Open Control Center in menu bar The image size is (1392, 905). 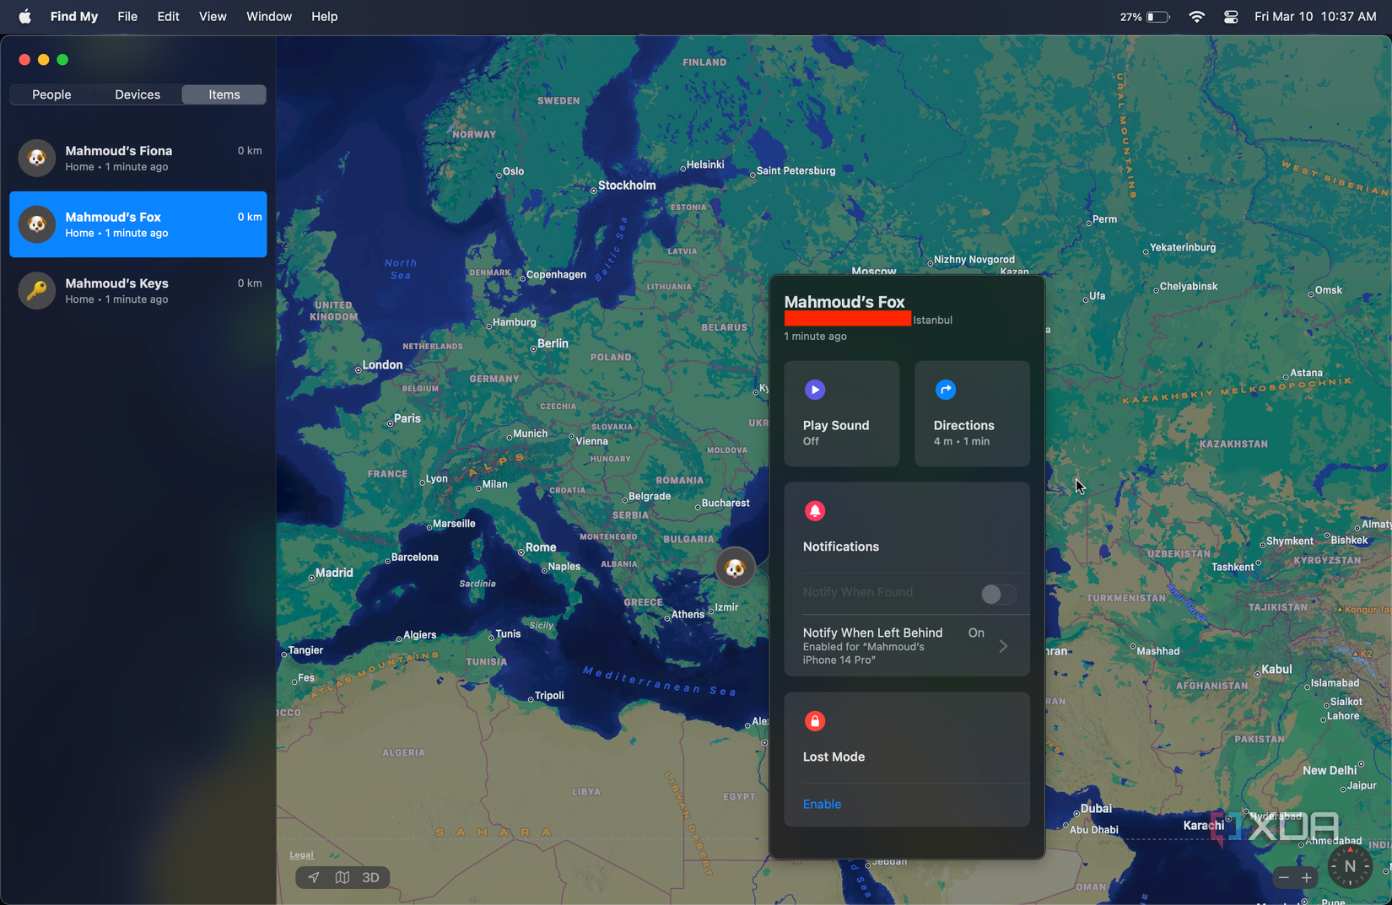[x=1231, y=17]
